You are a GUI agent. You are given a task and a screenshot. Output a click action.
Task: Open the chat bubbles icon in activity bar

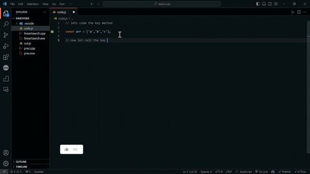[x=6, y=89]
